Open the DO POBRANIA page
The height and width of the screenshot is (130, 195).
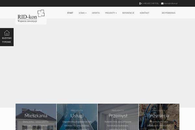click(168, 13)
